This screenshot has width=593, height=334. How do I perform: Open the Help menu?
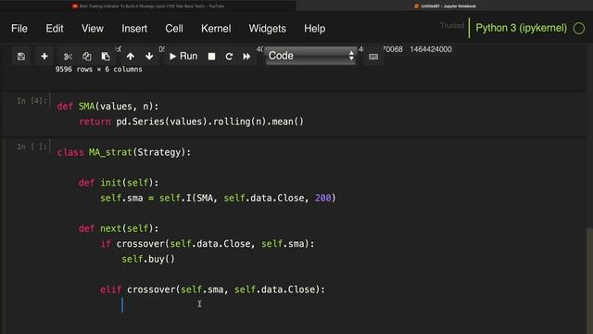[315, 29]
